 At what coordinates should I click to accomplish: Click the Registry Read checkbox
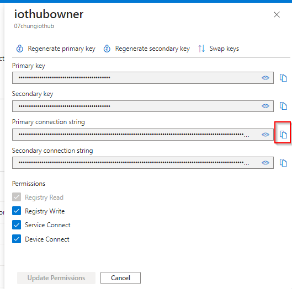click(17, 197)
